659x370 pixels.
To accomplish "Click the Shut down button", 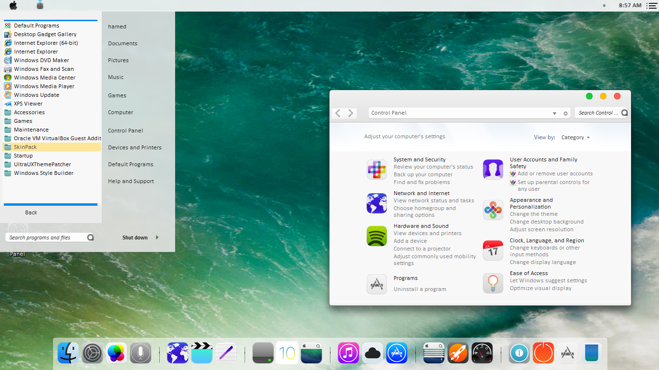I will click(135, 238).
